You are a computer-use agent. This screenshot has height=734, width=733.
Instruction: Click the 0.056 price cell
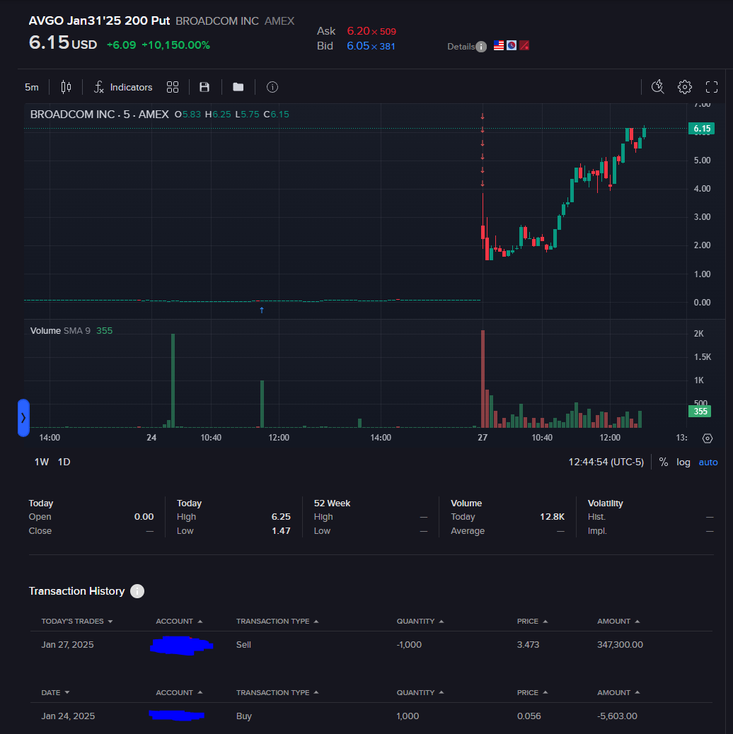click(529, 716)
